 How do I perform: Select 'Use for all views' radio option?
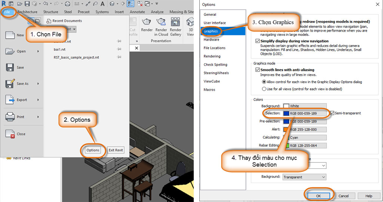pos(264,89)
